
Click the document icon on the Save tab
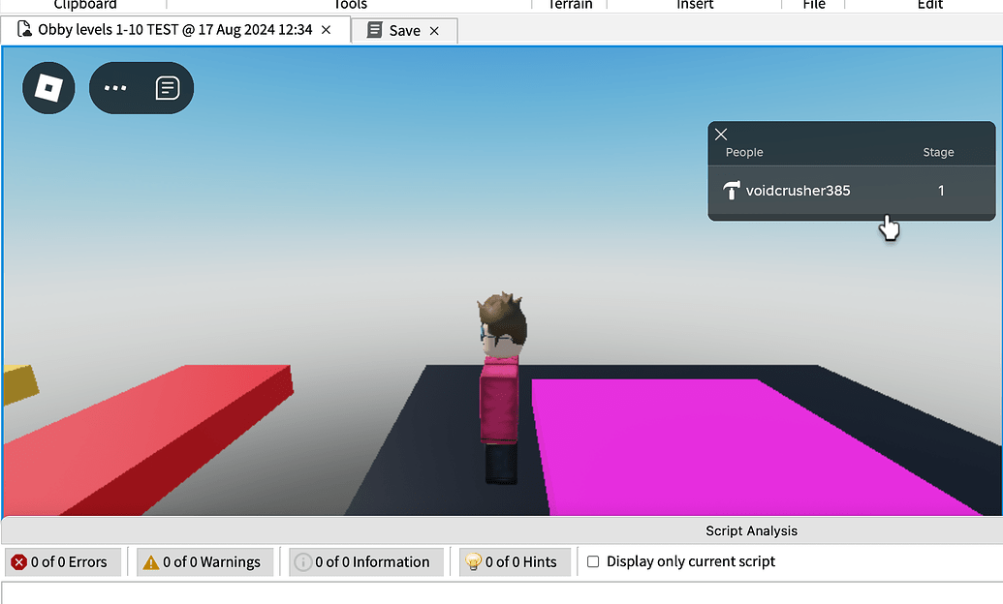[x=374, y=30]
